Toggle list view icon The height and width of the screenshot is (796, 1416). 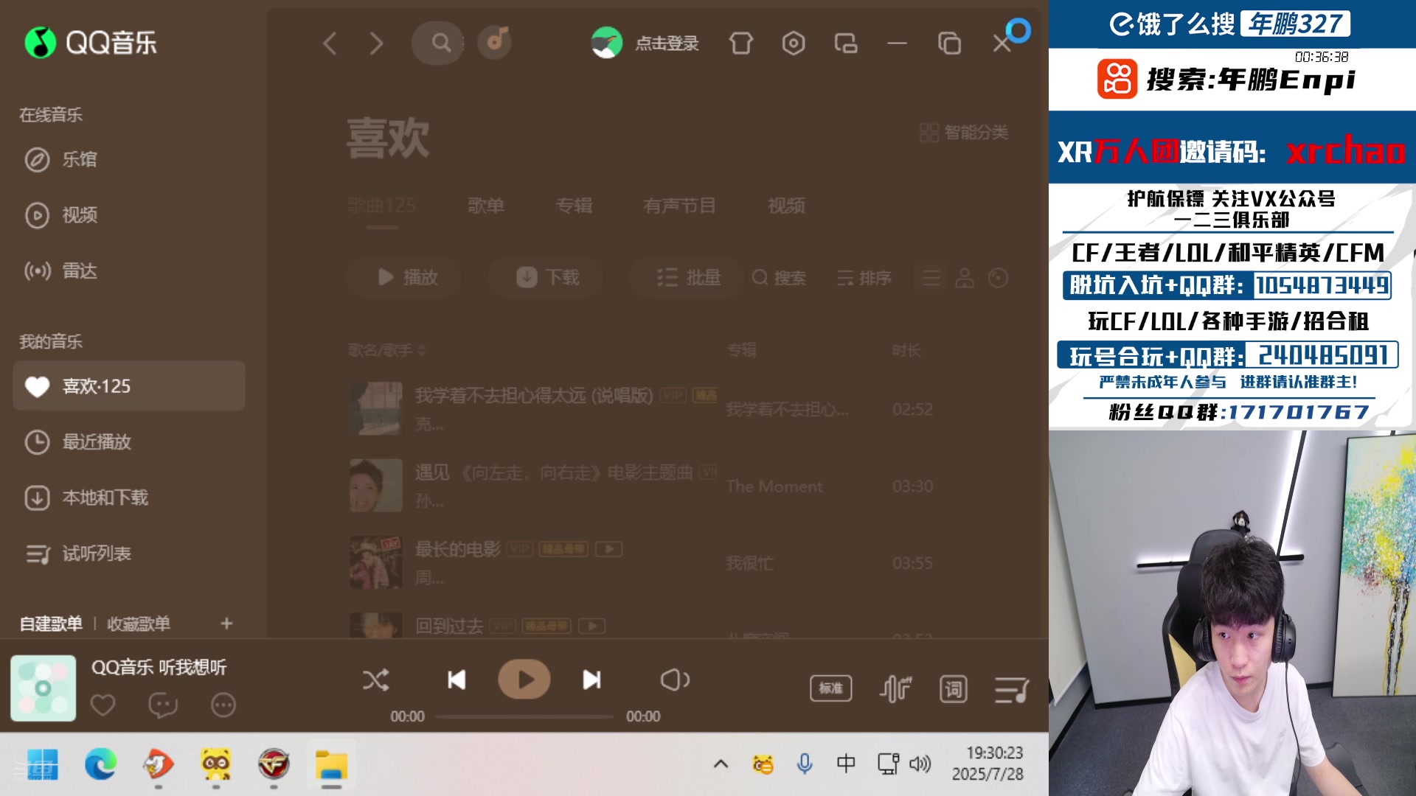931,278
